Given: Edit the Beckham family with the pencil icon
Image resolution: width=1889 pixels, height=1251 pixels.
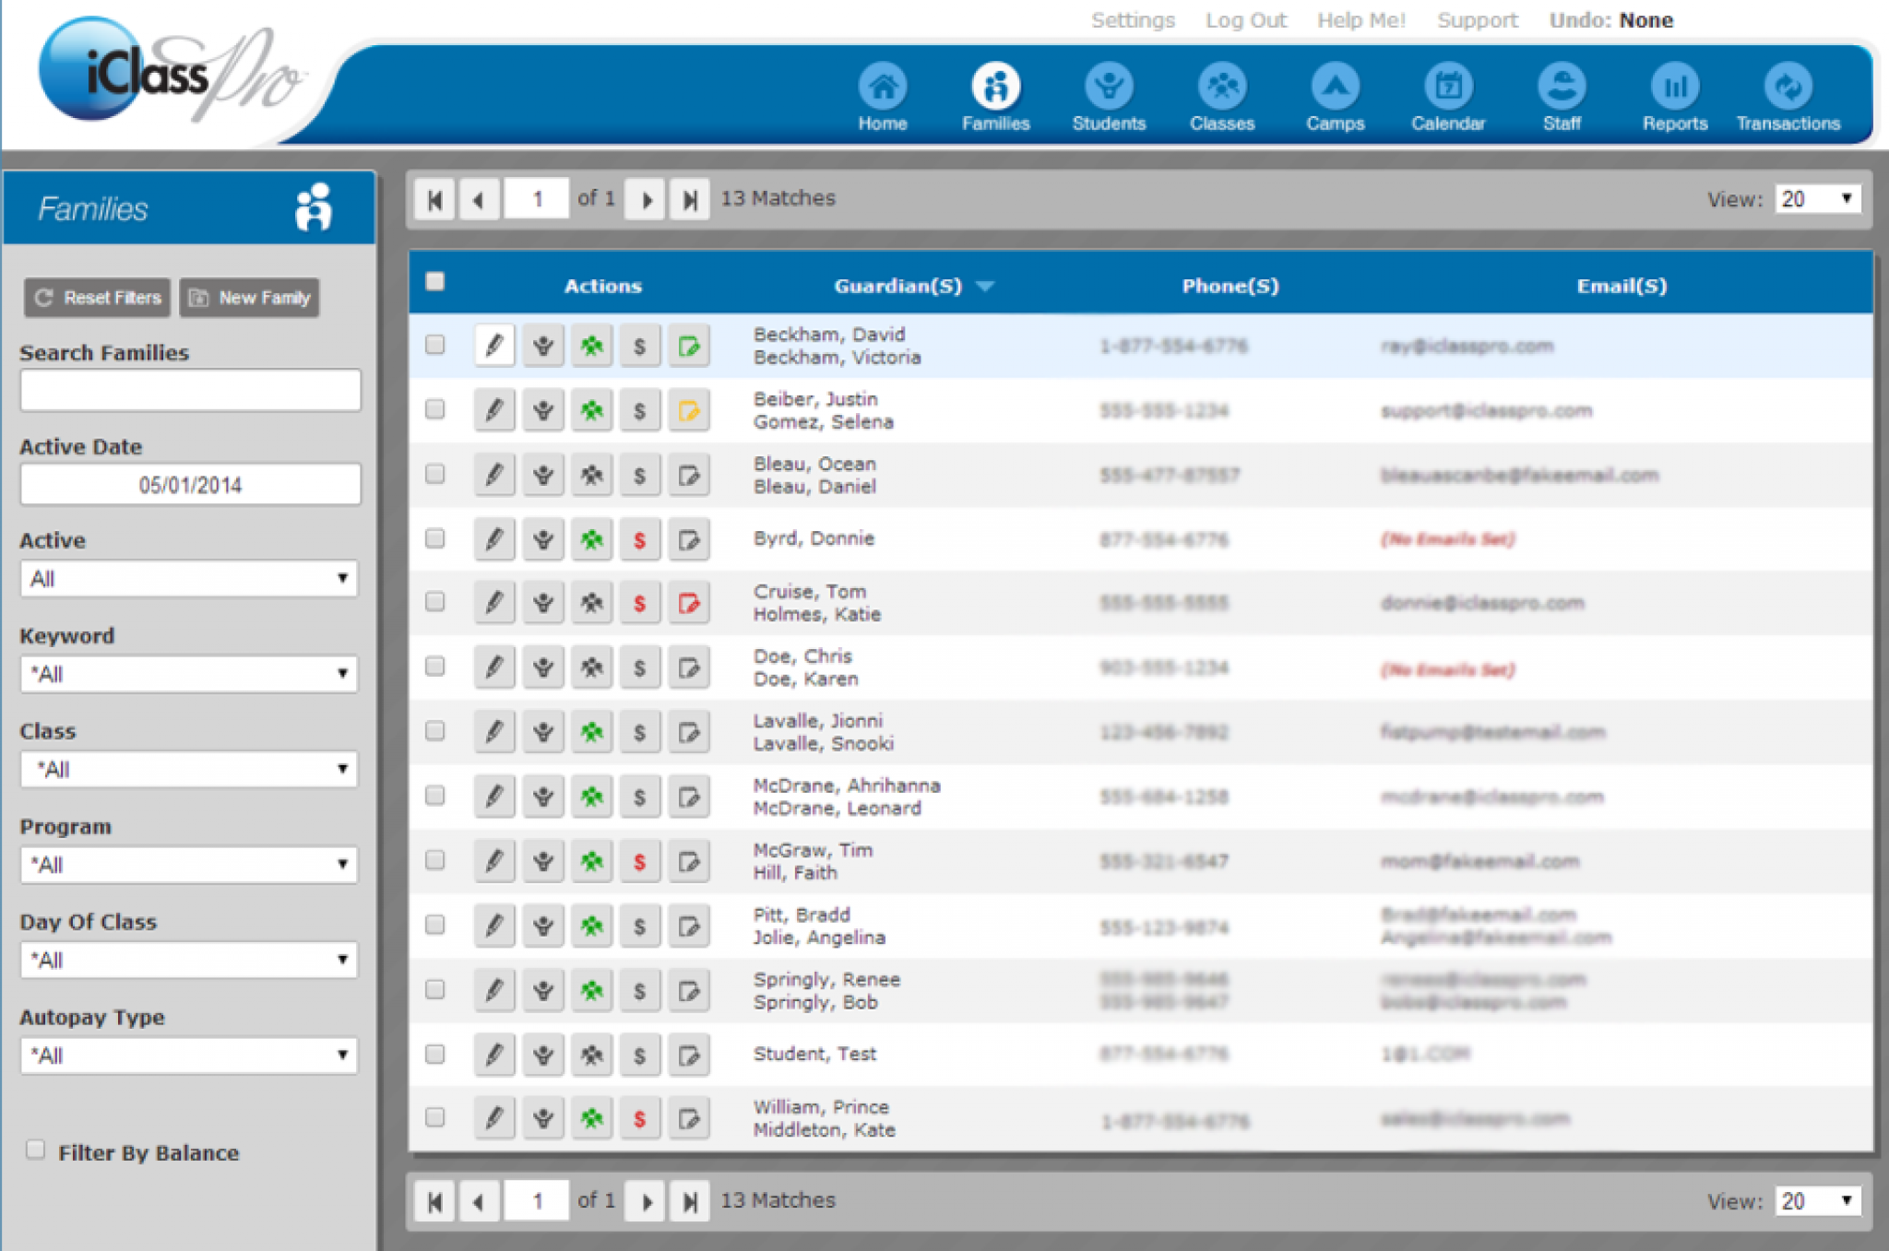Looking at the screenshot, I should (x=494, y=346).
